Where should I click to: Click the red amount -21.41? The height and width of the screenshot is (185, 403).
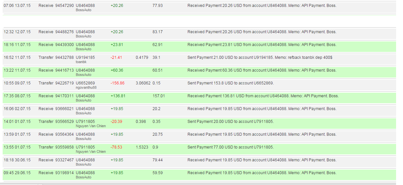(116, 58)
